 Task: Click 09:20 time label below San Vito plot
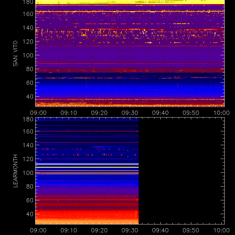[99, 113]
